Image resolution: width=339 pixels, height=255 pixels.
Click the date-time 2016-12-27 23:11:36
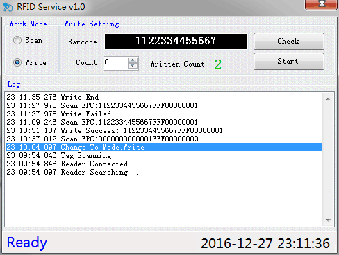point(265,243)
